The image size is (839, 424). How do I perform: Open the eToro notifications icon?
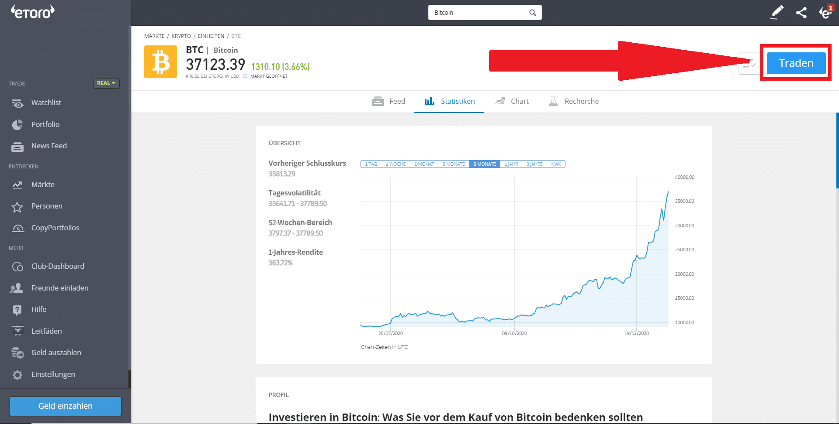(x=825, y=12)
